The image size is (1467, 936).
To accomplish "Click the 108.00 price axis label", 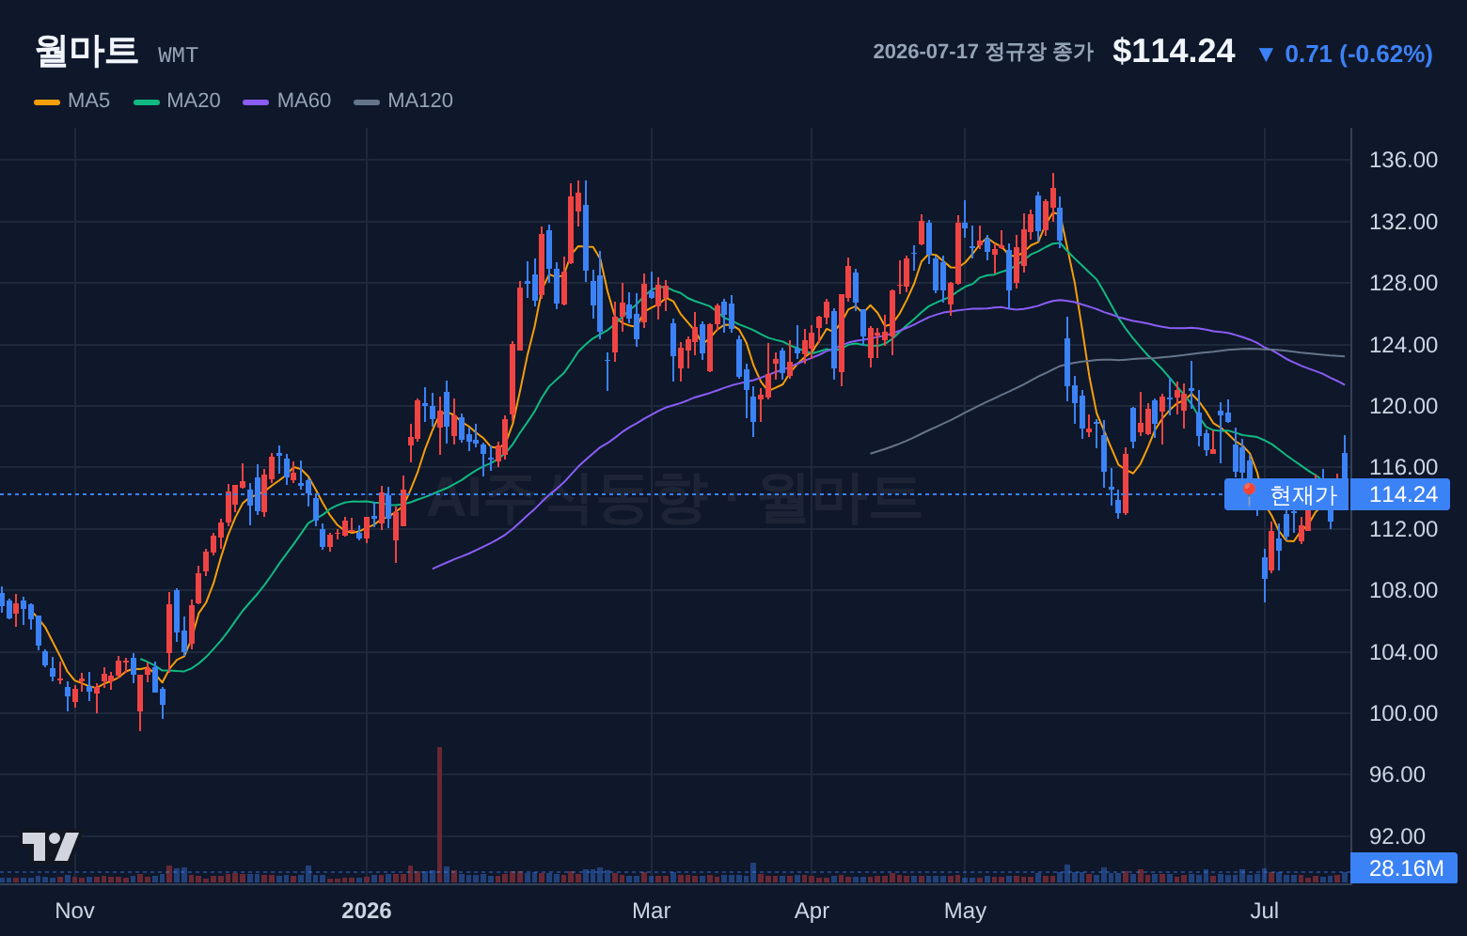I will click(1403, 590).
